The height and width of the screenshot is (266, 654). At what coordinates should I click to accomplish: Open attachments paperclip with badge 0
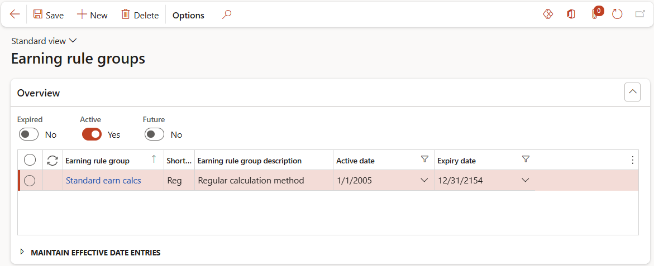point(596,13)
